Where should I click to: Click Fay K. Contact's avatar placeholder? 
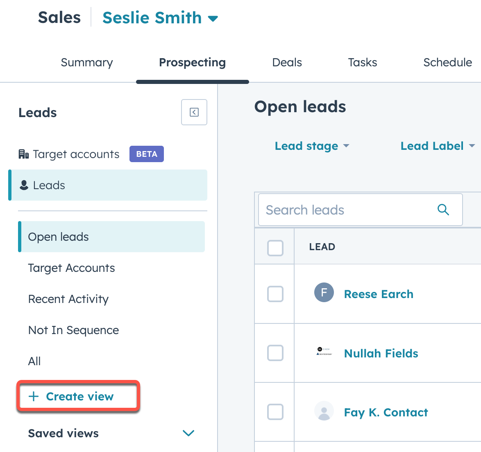(x=324, y=412)
